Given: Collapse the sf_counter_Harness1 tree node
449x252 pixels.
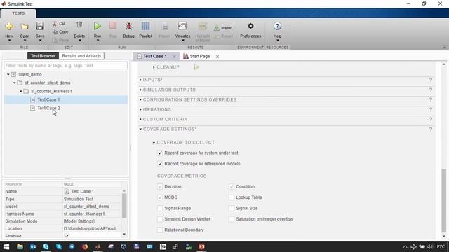Looking at the screenshot, I should (x=21, y=91).
